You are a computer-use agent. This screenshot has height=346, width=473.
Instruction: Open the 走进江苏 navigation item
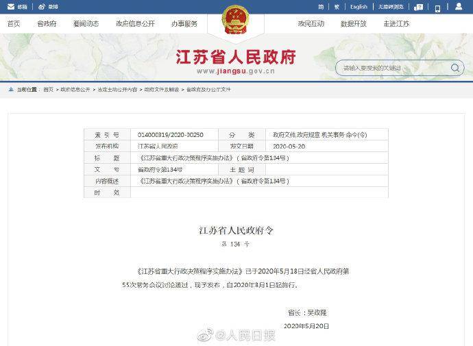396,23
